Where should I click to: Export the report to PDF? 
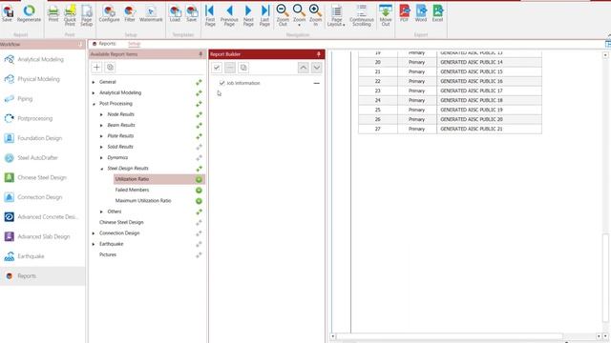click(405, 13)
